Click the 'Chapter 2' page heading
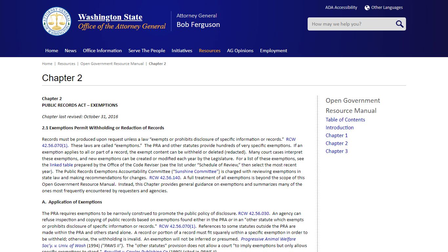The height and width of the screenshot is (252, 448). tap(62, 78)
